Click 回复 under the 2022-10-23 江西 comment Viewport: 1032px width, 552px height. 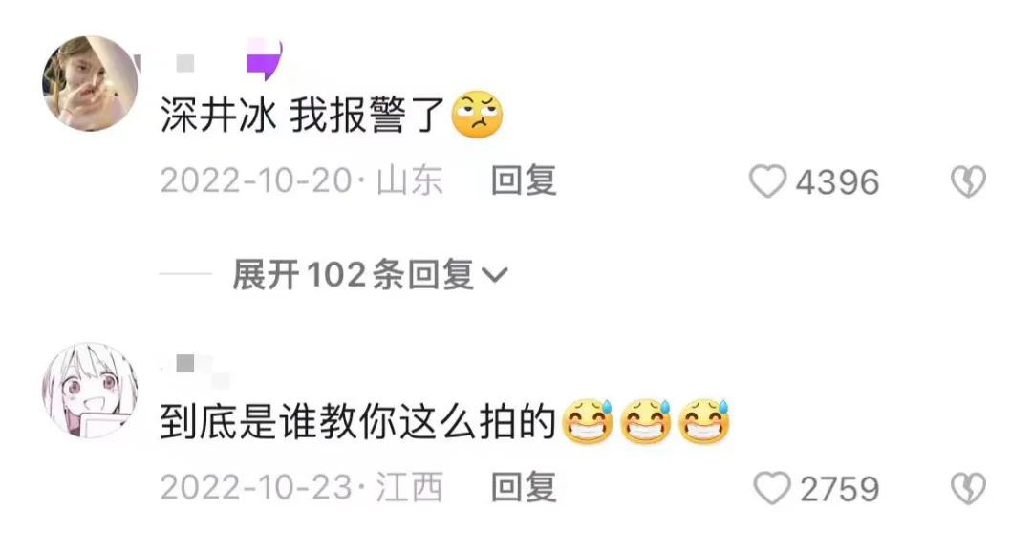[x=524, y=488]
